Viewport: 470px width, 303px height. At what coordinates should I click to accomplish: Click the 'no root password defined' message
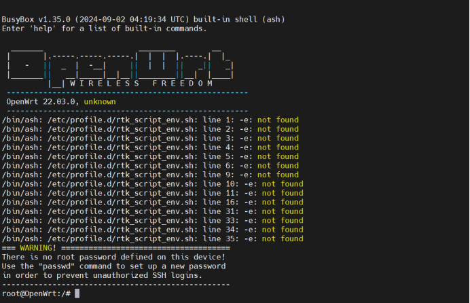coord(113,257)
